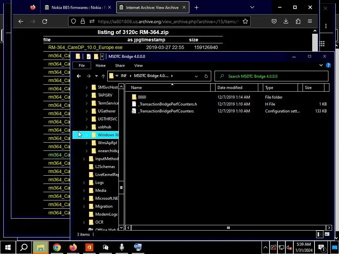This screenshot has width=339, height=254.
Task: Select _TransactionBridgePerfCounters configuration settings file
Action: tap(166, 111)
